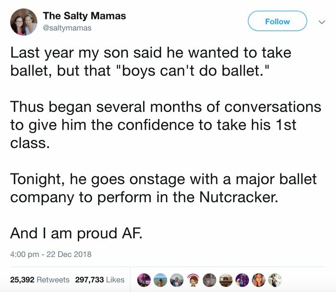Viewport: 336px width, 292px height.
Task: Select the "Last year my son said" tweet text
Action: pyautogui.click(x=151, y=62)
